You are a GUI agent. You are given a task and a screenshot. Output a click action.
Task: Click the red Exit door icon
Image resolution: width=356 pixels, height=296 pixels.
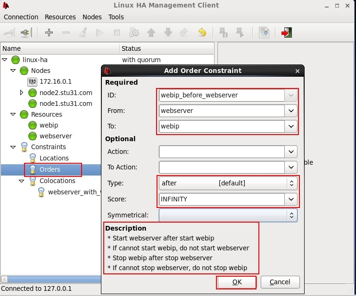(x=287, y=32)
